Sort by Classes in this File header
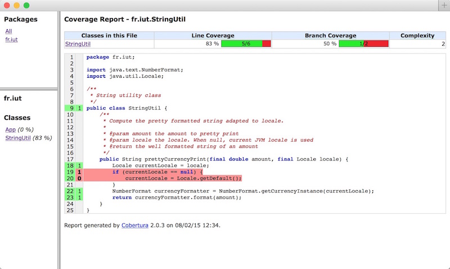 pyautogui.click(x=109, y=35)
